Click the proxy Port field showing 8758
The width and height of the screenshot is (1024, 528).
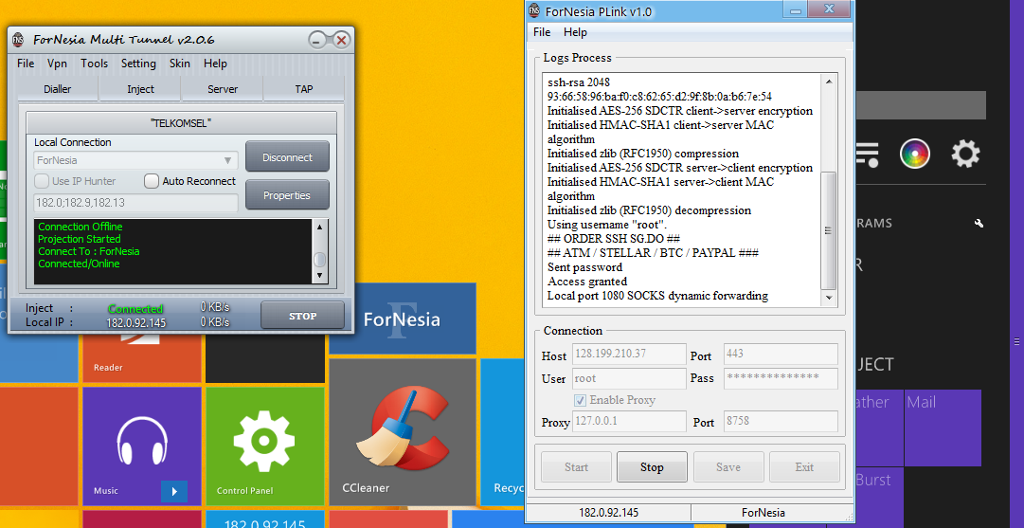tap(781, 421)
